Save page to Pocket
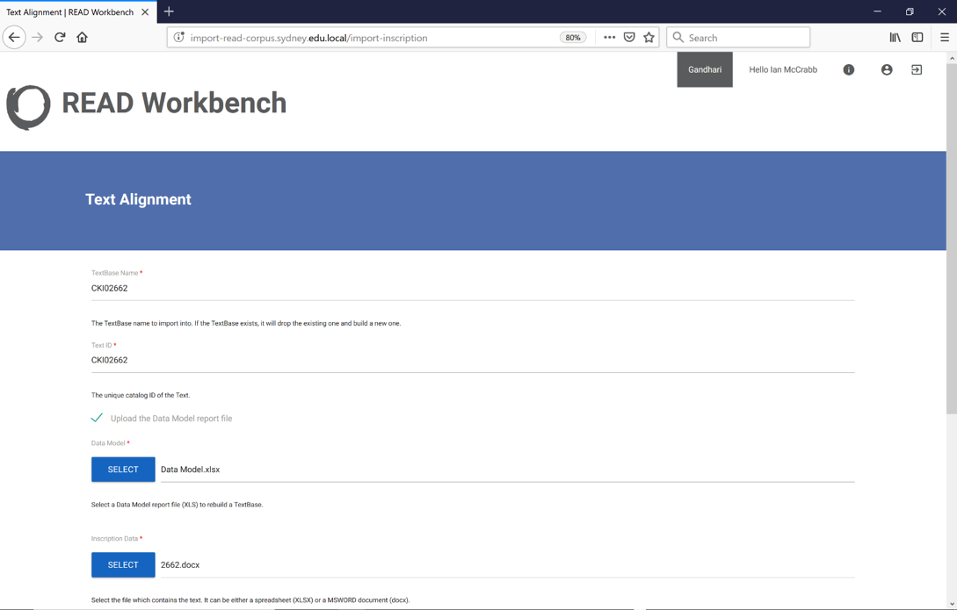Viewport: 957px width, 610px height. [629, 37]
